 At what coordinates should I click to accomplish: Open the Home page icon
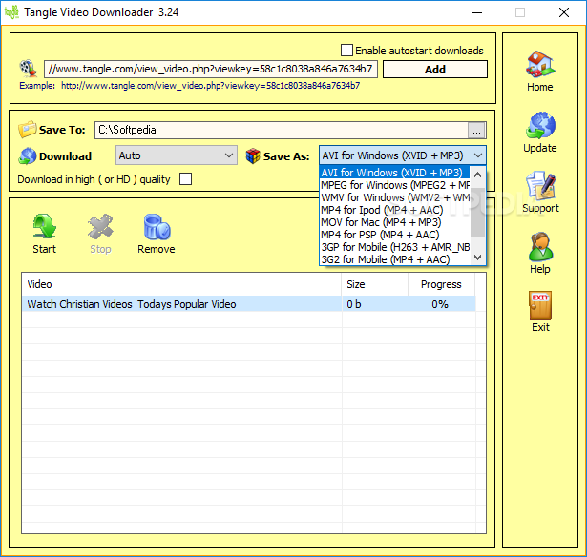click(540, 64)
